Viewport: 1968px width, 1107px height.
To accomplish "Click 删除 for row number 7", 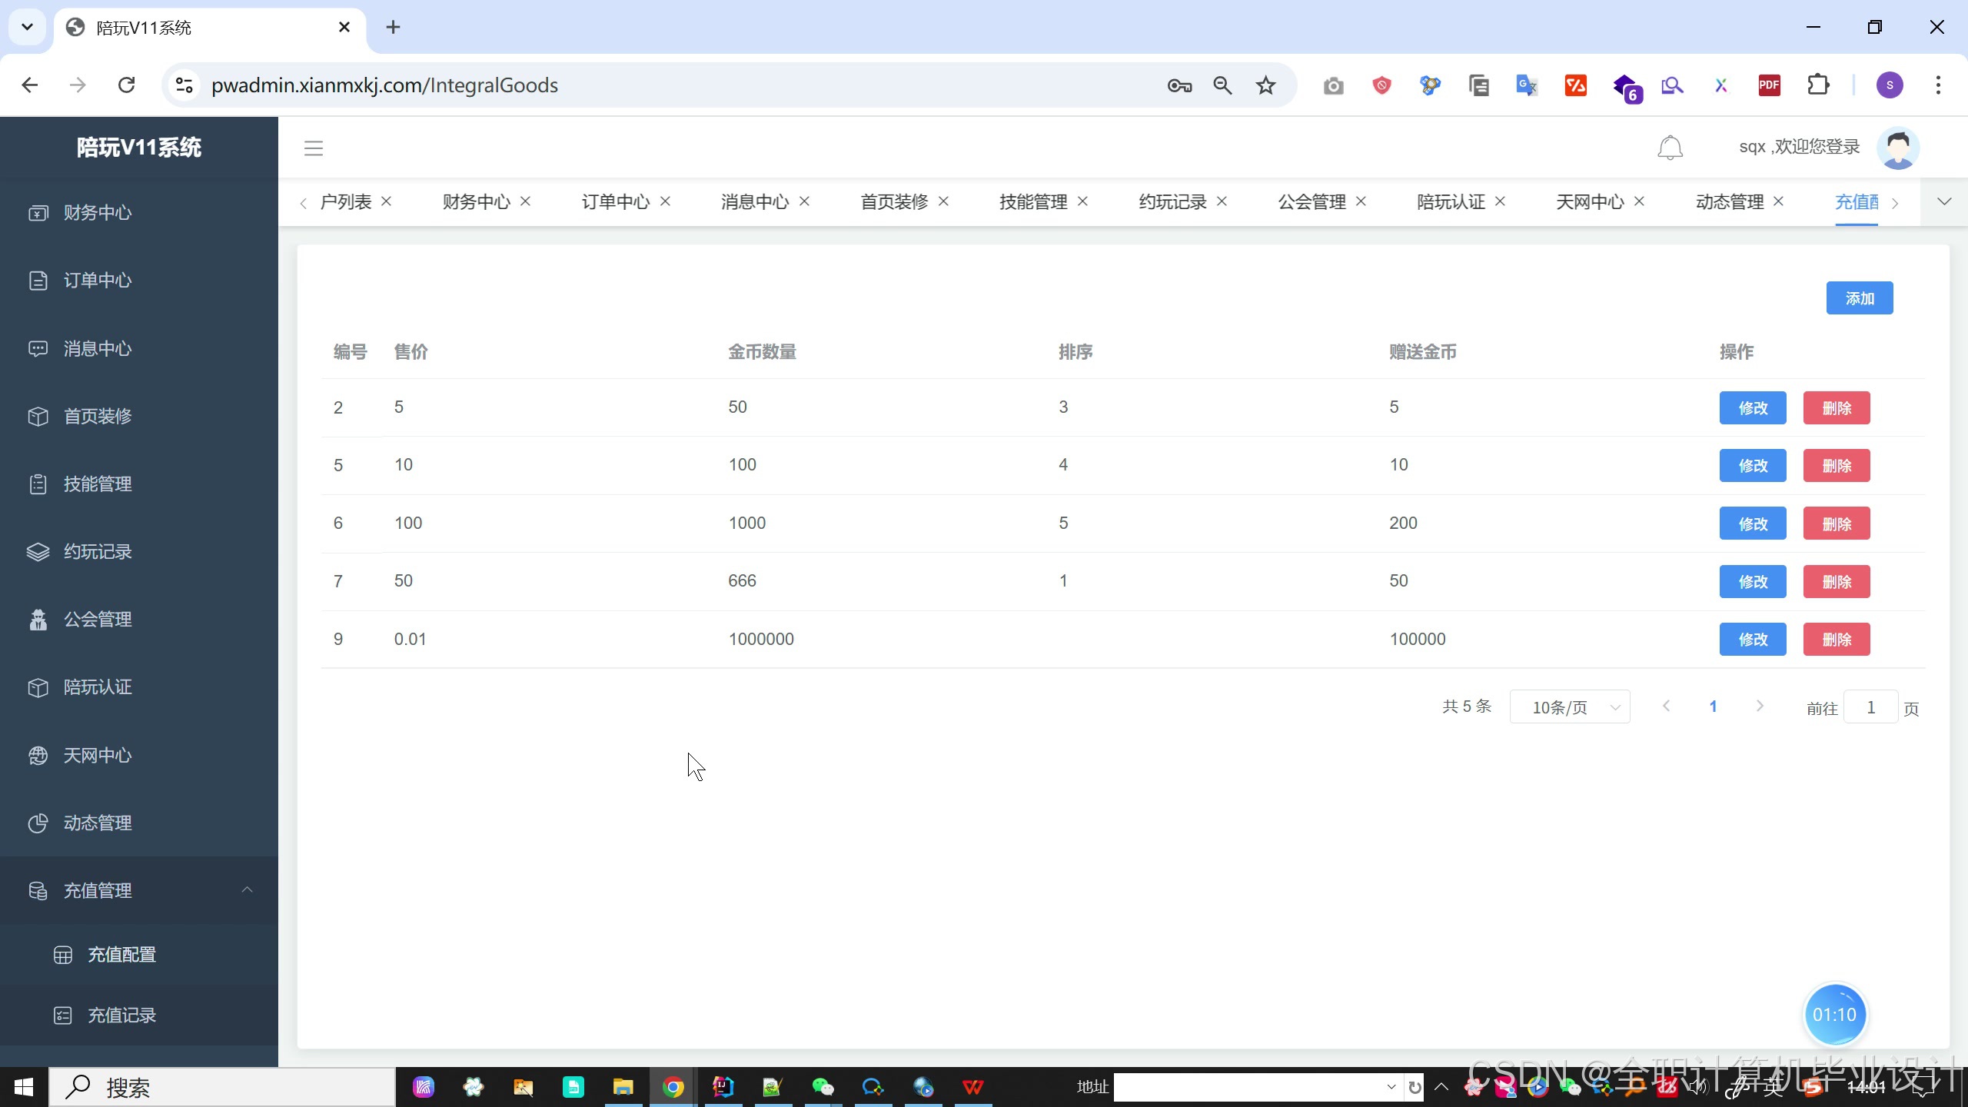I will [1837, 581].
